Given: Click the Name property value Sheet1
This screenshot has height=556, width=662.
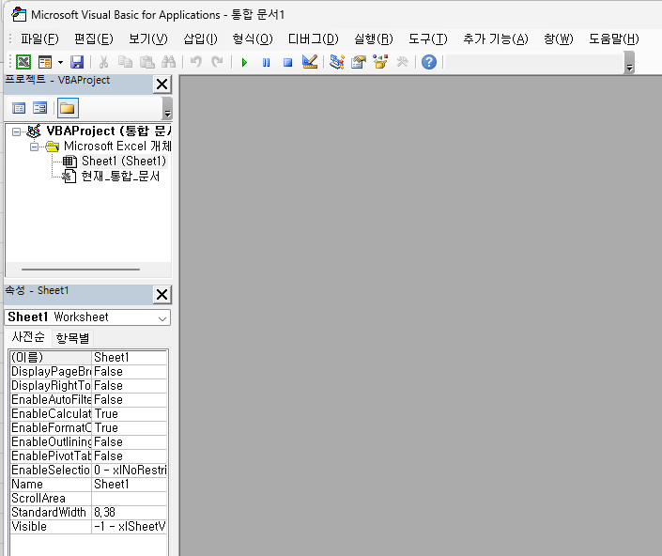Looking at the screenshot, I should pos(130,485).
